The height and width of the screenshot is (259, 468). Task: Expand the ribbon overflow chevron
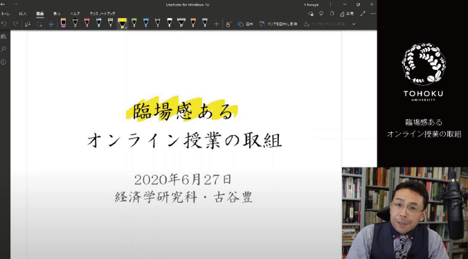click(x=354, y=24)
